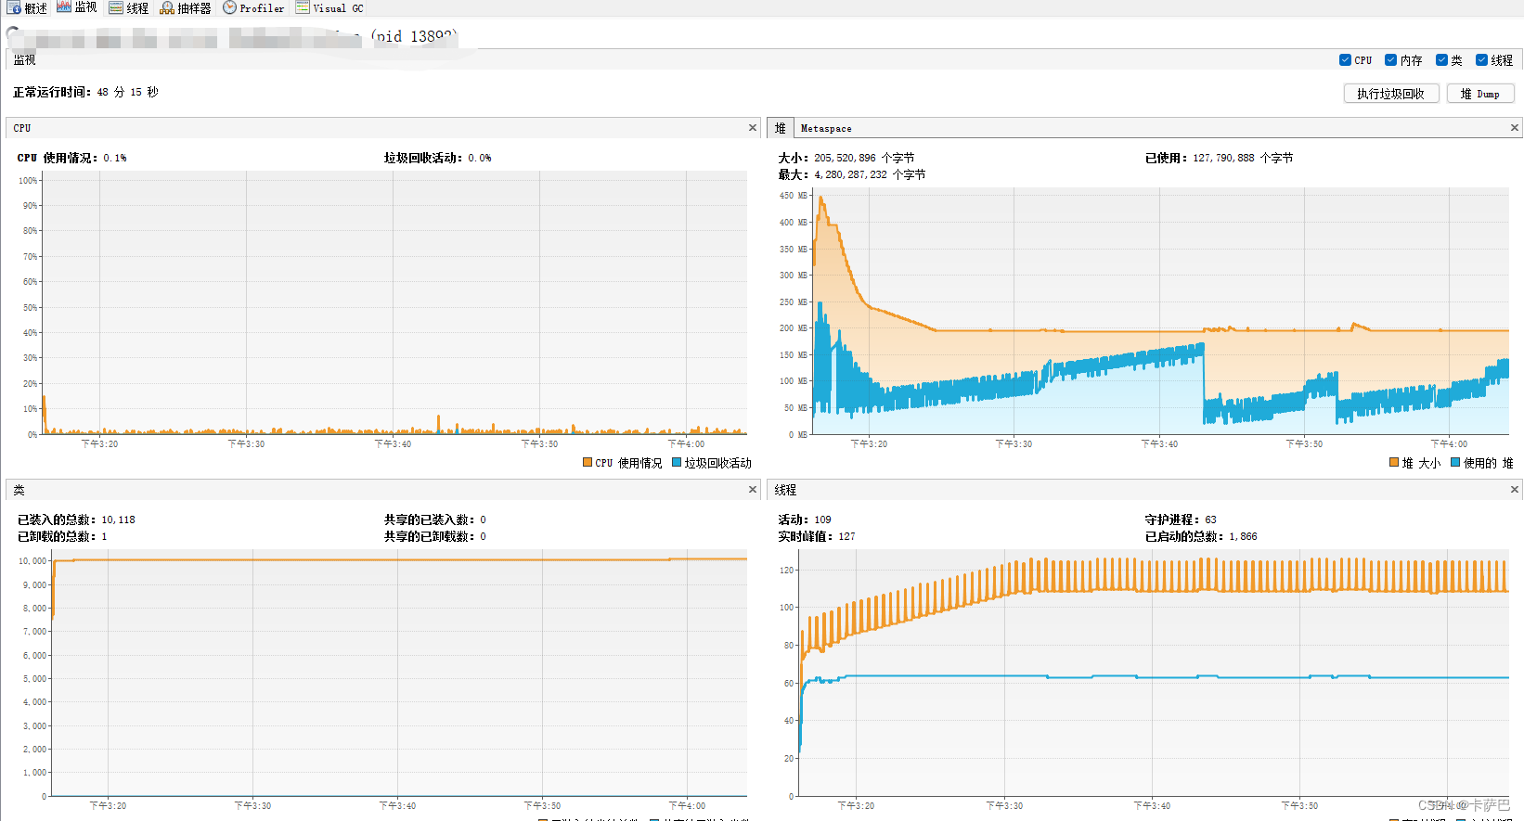
Task: Click the 使用的 堆 legend swatch
Action: click(x=1455, y=462)
